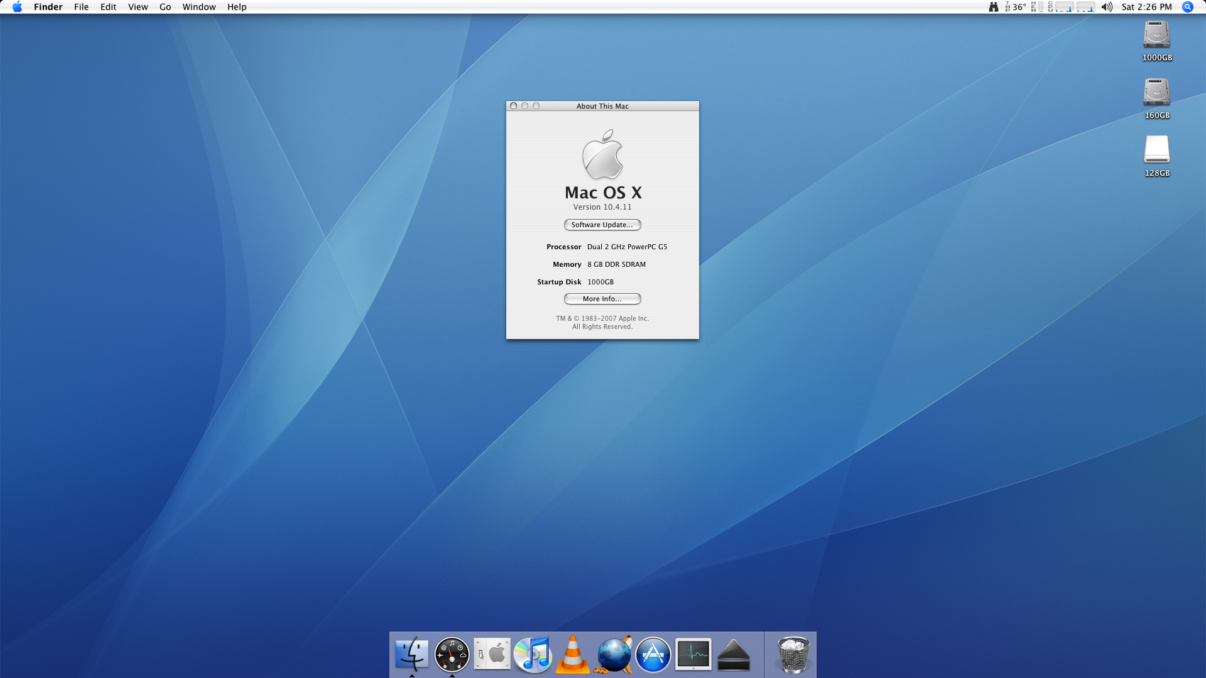This screenshot has width=1206, height=678.
Task: Select the 160GB drive on the desktop
Action: click(1157, 99)
